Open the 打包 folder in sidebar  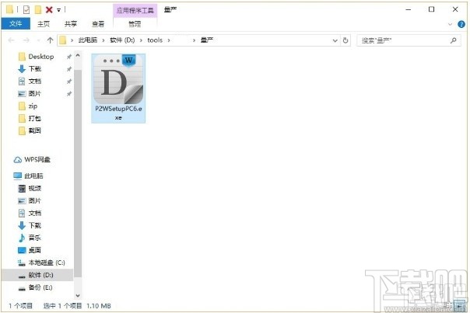click(x=35, y=118)
